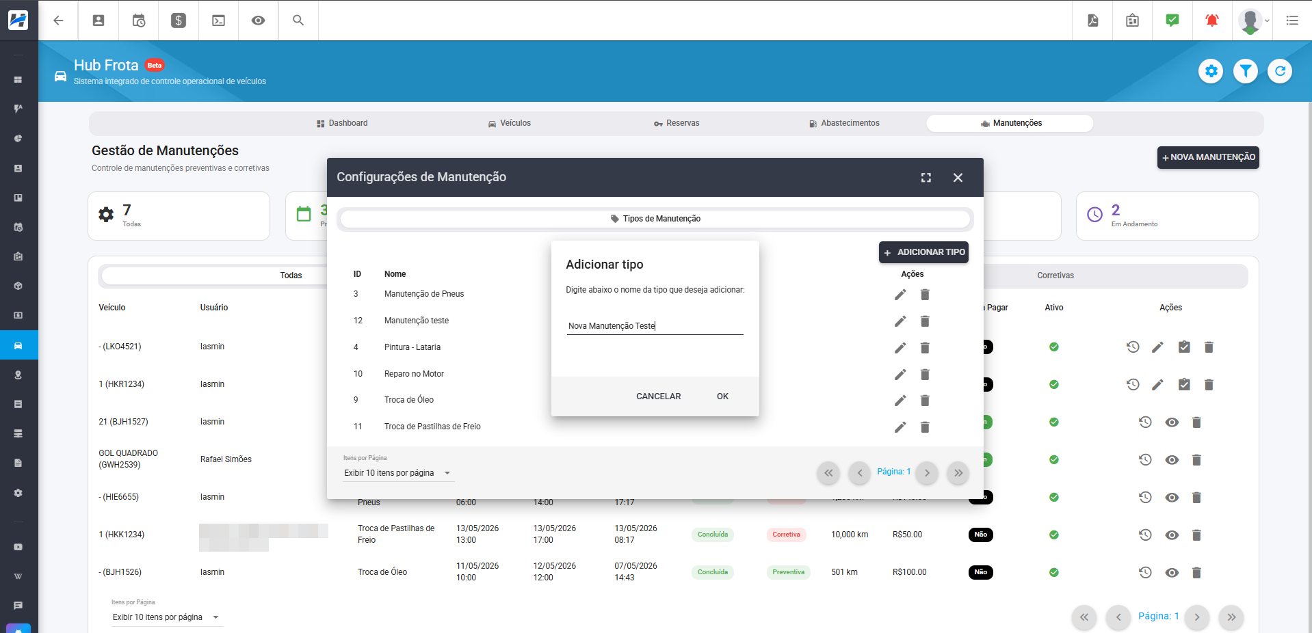
Task: Confirm Adicionar tipo with OK
Action: 722,396
